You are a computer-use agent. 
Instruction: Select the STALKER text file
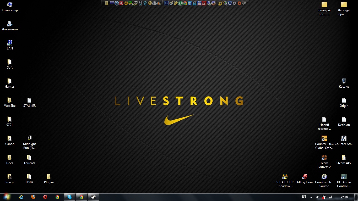click(x=29, y=102)
